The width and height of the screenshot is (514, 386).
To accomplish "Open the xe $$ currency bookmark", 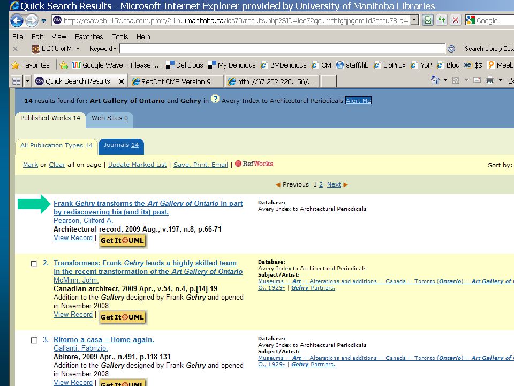I will [x=473, y=65].
